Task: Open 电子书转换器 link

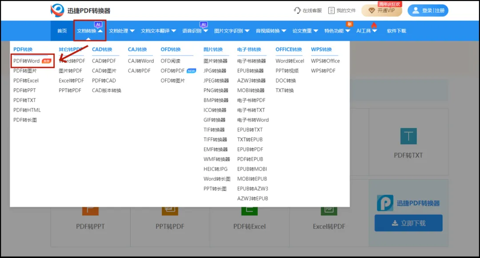Action: pos(252,61)
